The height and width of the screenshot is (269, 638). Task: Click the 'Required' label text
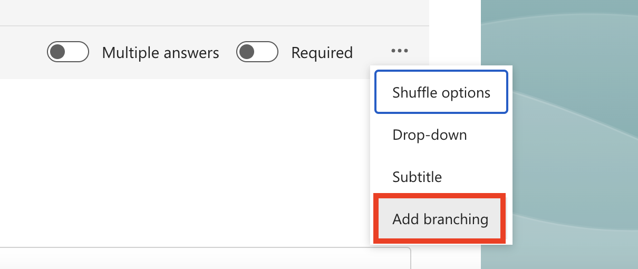click(322, 53)
